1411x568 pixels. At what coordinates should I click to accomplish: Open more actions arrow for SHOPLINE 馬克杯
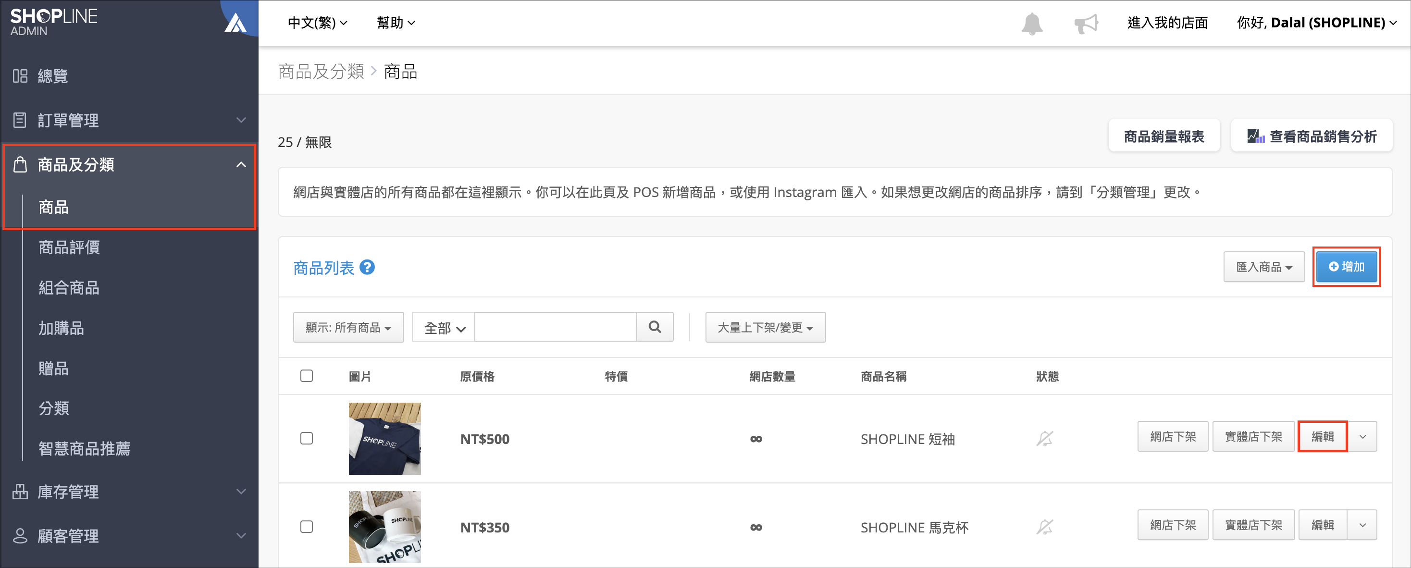(1363, 525)
